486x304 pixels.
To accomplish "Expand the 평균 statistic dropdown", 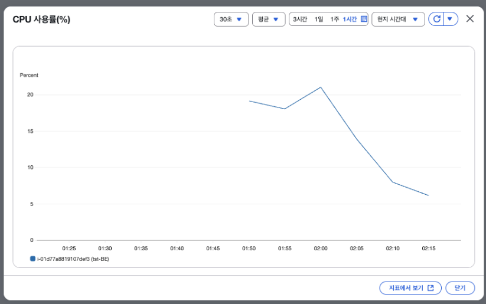I will pos(269,19).
